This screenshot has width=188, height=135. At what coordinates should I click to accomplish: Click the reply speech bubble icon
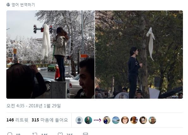coord(10,134)
